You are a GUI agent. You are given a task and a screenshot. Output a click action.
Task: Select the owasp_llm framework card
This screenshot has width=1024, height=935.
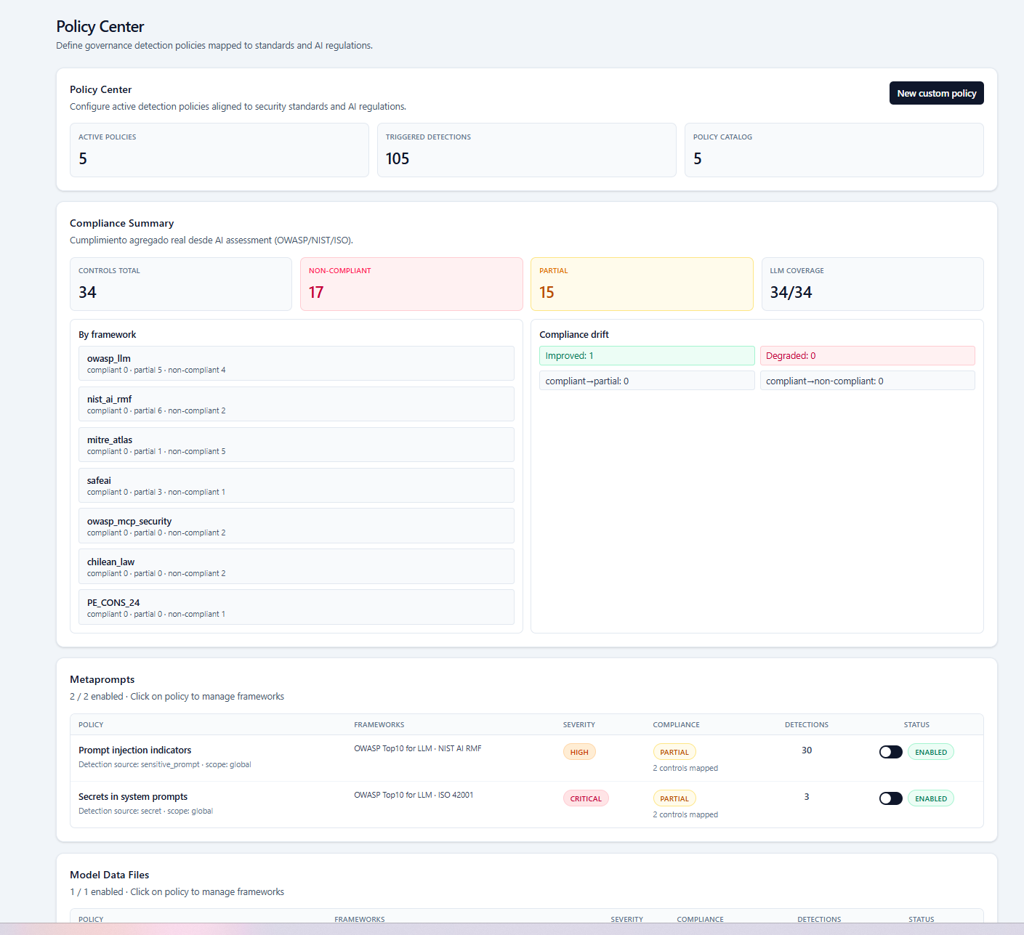tap(296, 363)
